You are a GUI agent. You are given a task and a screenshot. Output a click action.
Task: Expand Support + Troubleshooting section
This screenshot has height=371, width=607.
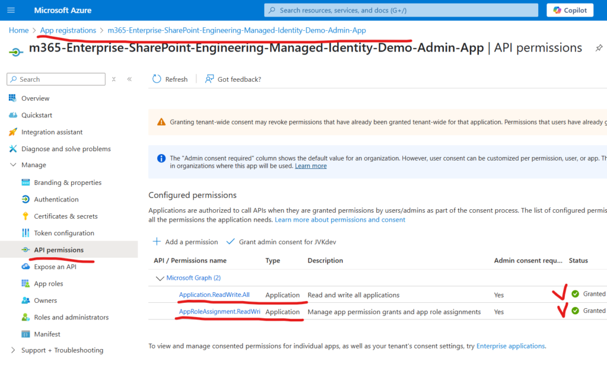coord(13,350)
